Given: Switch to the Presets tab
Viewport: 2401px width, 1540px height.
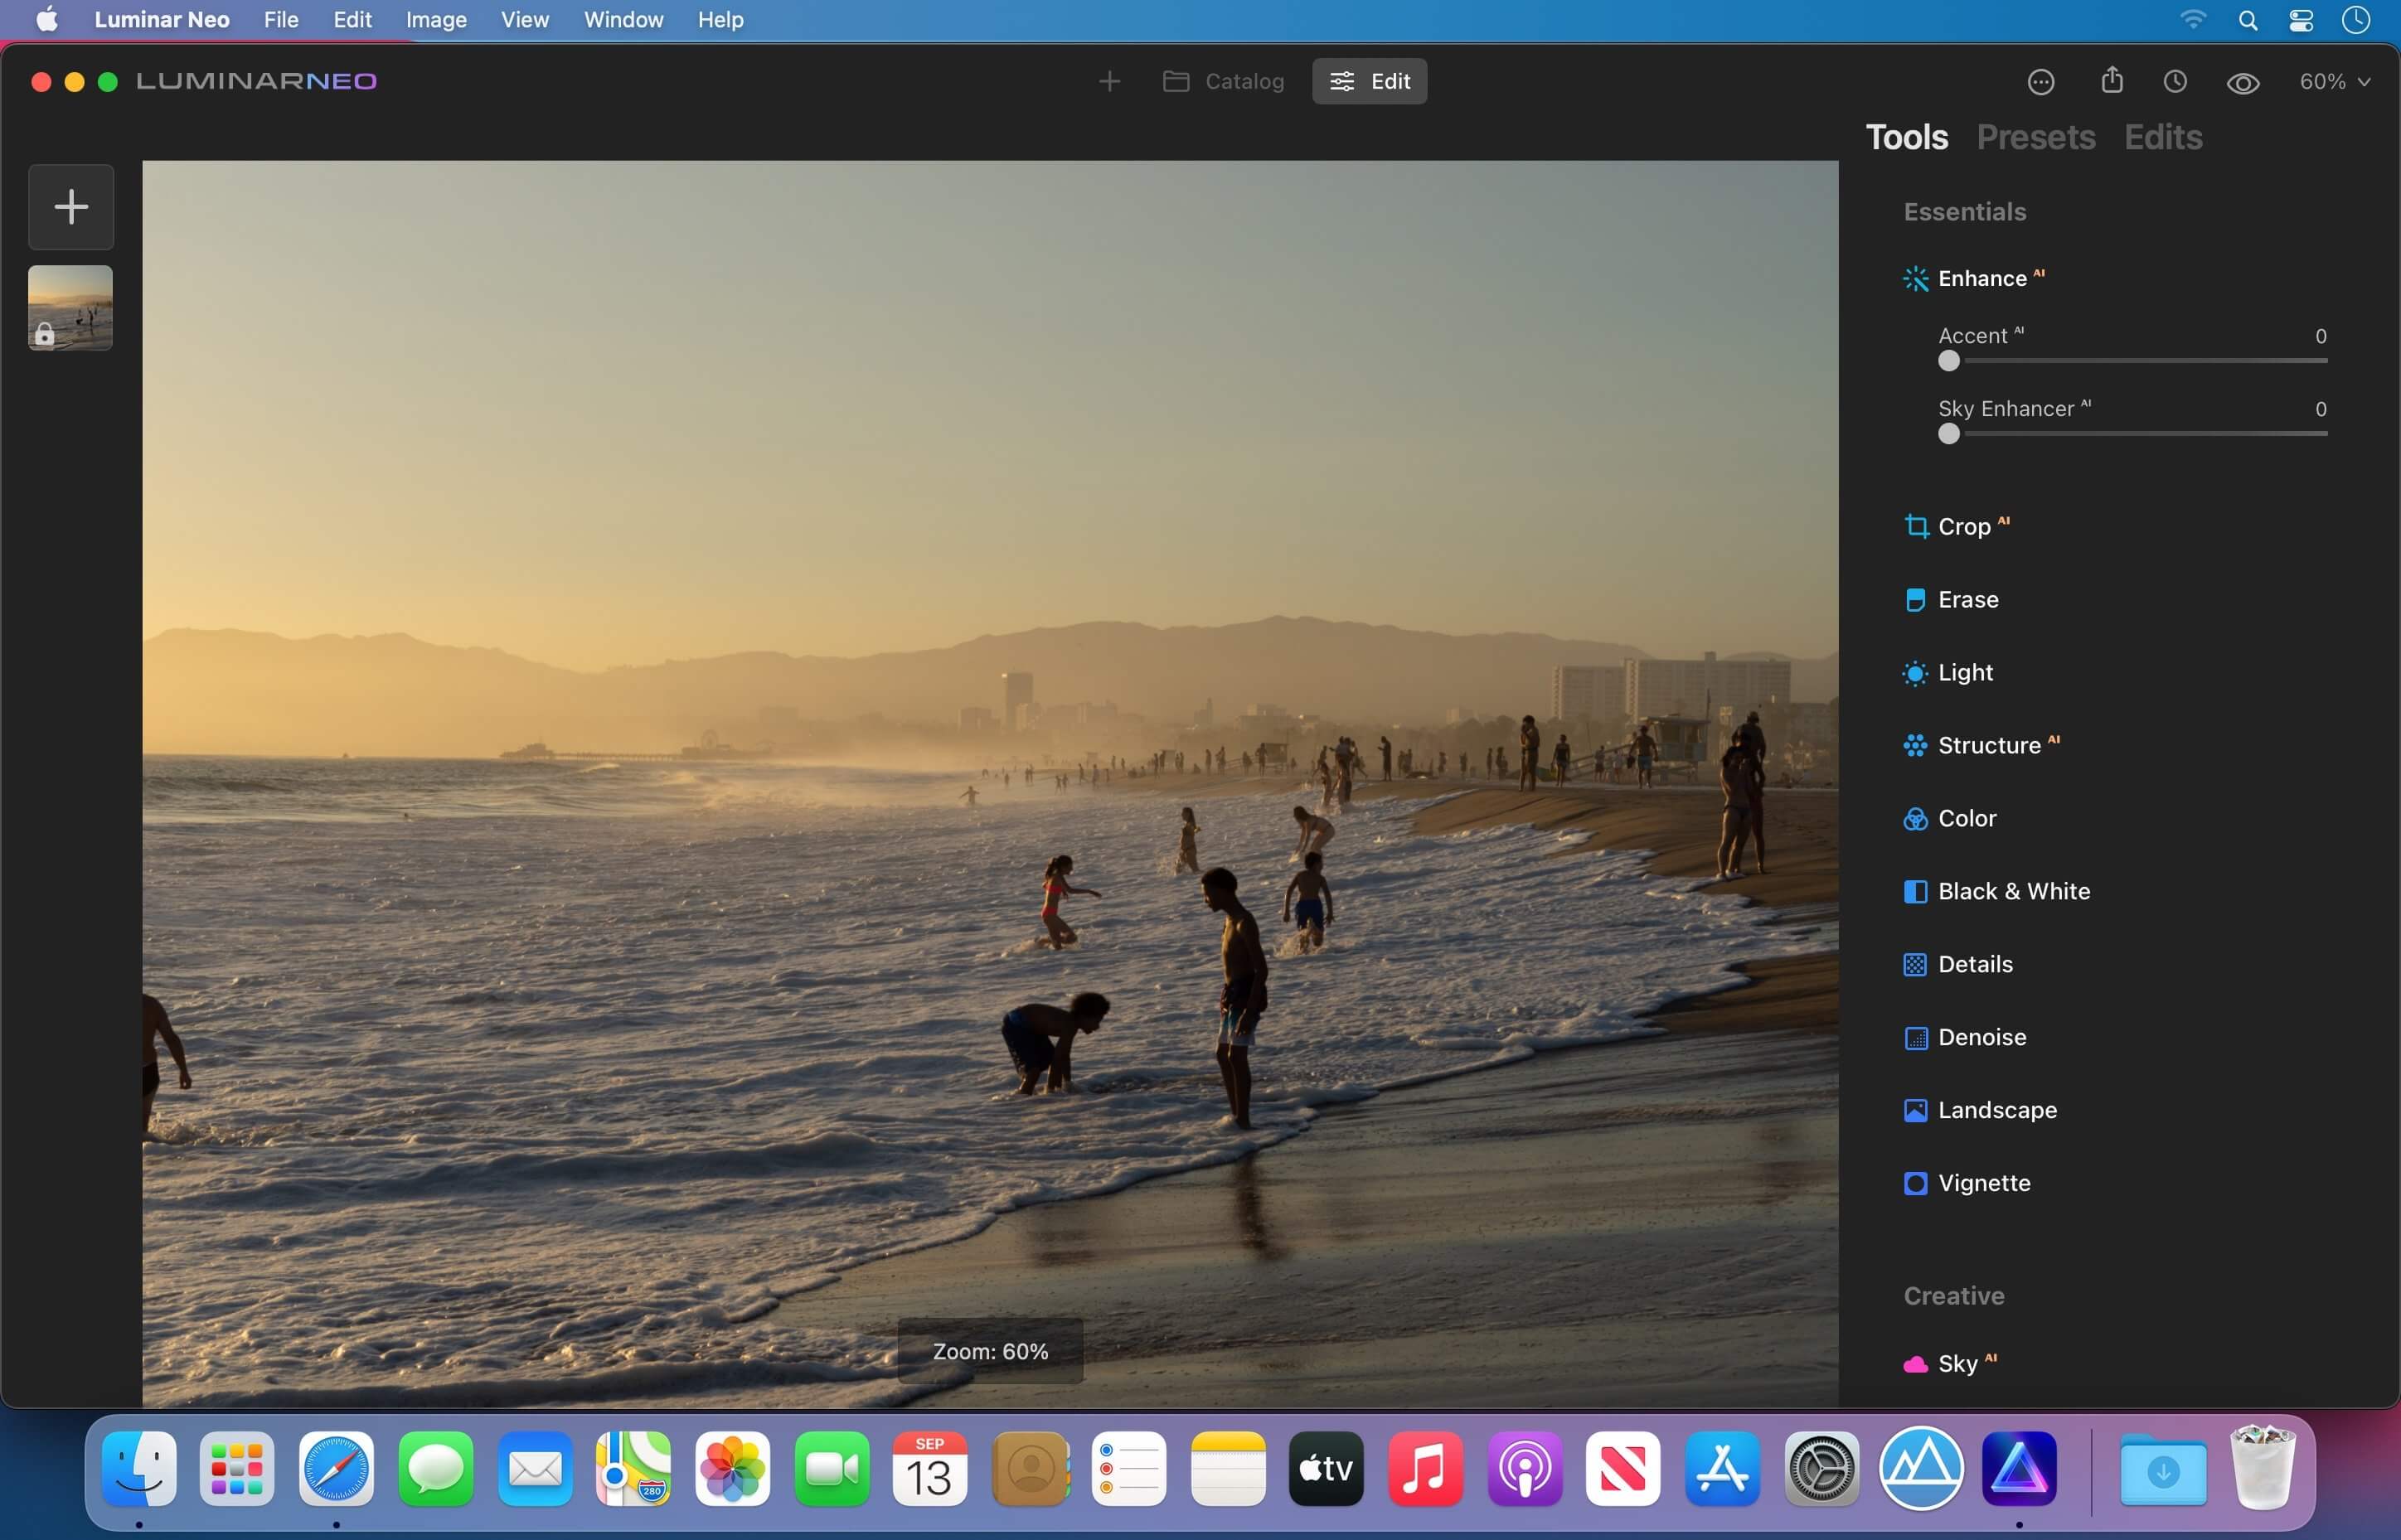Looking at the screenshot, I should (x=2035, y=137).
